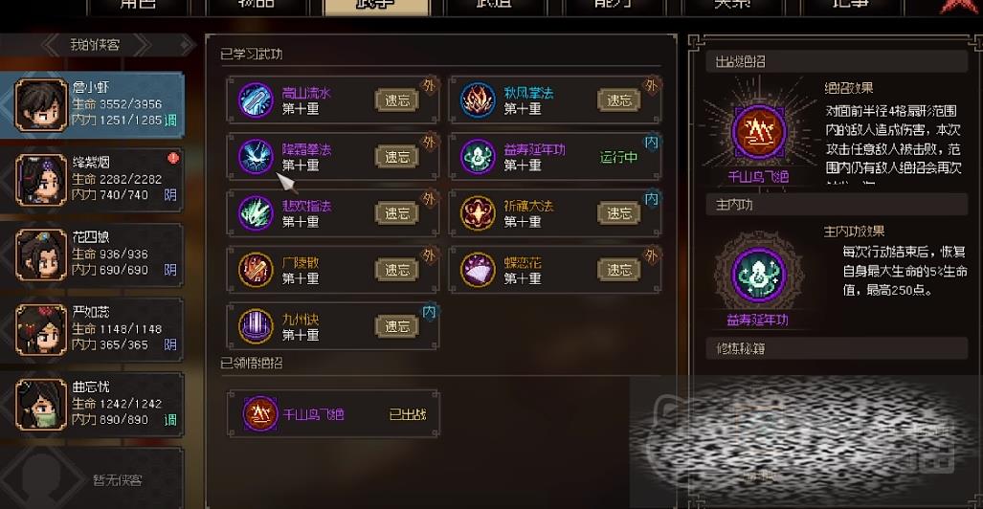Click 遗忘 button for 蝶恋花
Image resolution: width=983 pixels, height=509 pixels.
point(618,270)
